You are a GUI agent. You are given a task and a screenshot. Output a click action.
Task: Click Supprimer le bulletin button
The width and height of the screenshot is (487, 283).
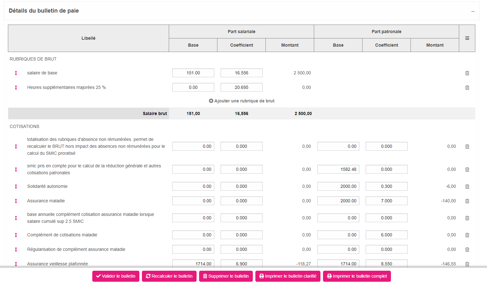[x=226, y=276]
